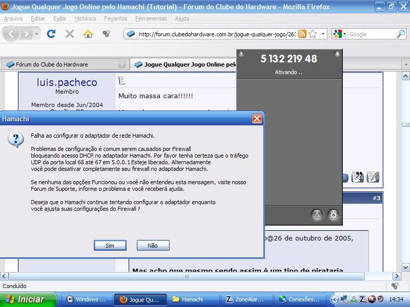Subscribe via the orange RSS feed icon

click(x=302, y=34)
